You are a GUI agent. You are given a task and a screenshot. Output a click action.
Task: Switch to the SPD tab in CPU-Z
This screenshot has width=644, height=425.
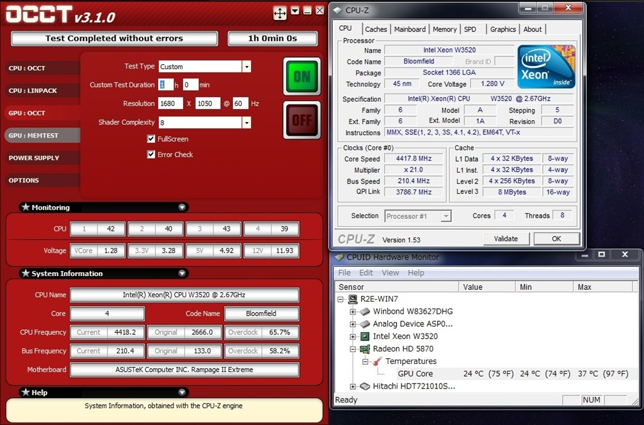pyautogui.click(x=470, y=29)
